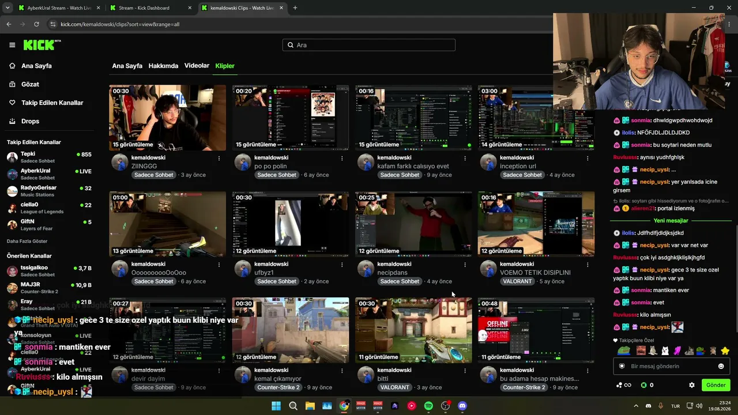Insert the pink purple emote
Screen dimensions: 738x415
pos(677,350)
